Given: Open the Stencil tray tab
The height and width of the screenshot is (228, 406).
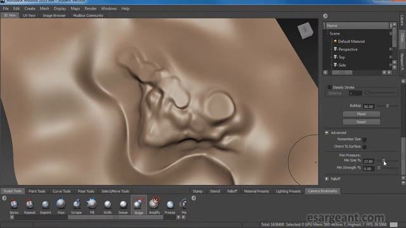Looking at the screenshot, I should coord(215,191).
